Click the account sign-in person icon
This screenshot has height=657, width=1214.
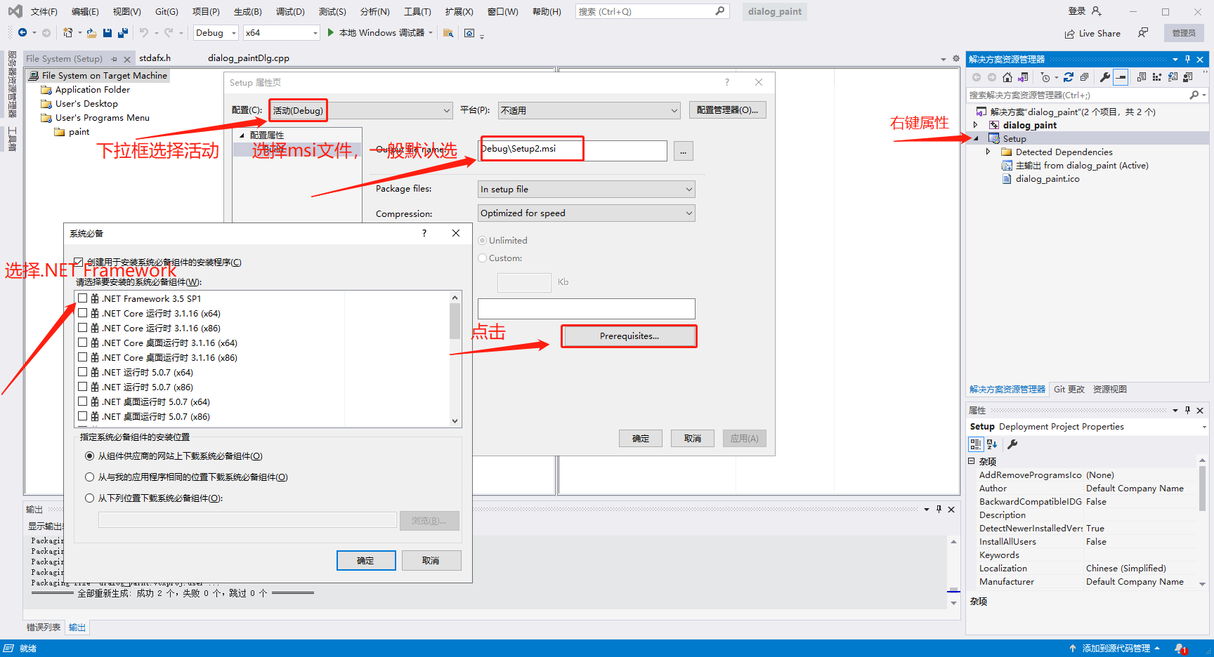[1097, 11]
